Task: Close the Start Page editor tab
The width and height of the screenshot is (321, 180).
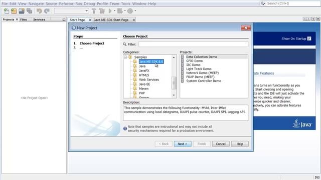Action: (x=90, y=20)
